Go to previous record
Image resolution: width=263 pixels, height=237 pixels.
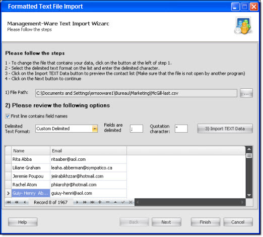[x=25, y=202]
